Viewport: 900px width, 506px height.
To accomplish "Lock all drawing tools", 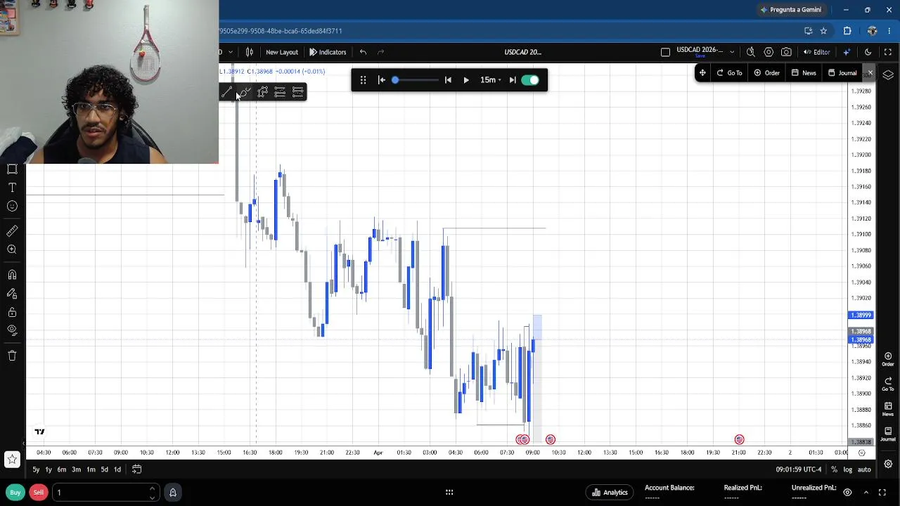I will click(x=12, y=312).
